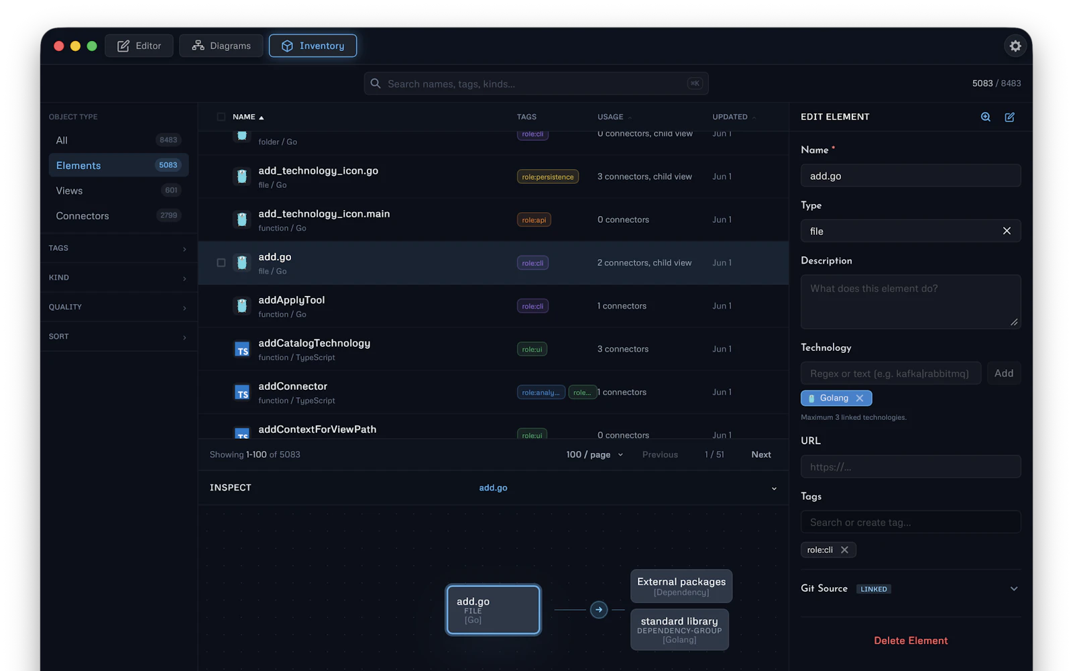
Task: Click the Go gopher icon for add_technology_icon.main
Action: point(241,219)
